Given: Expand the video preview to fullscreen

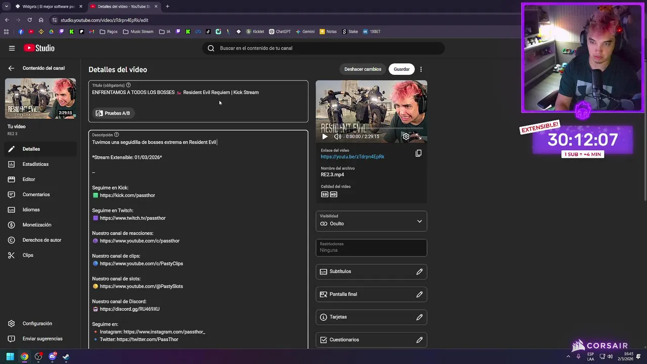Looking at the screenshot, I should pos(418,136).
